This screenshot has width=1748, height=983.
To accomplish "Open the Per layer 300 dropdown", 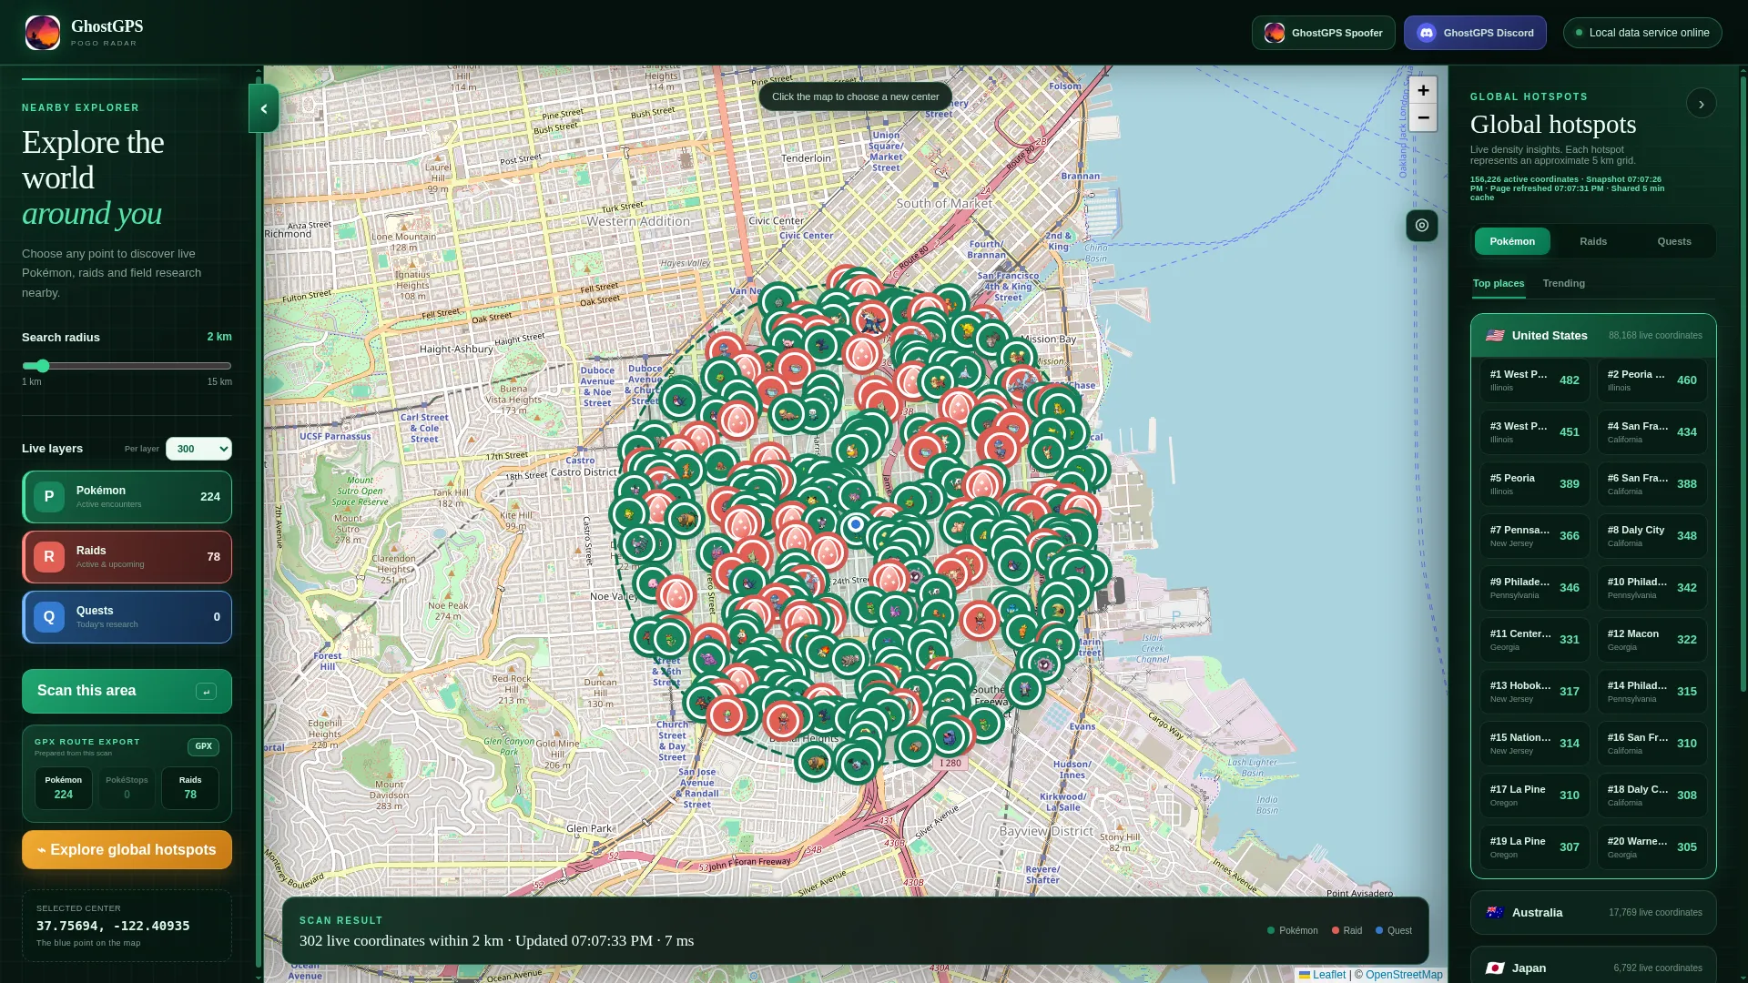I will pos(198,449).
